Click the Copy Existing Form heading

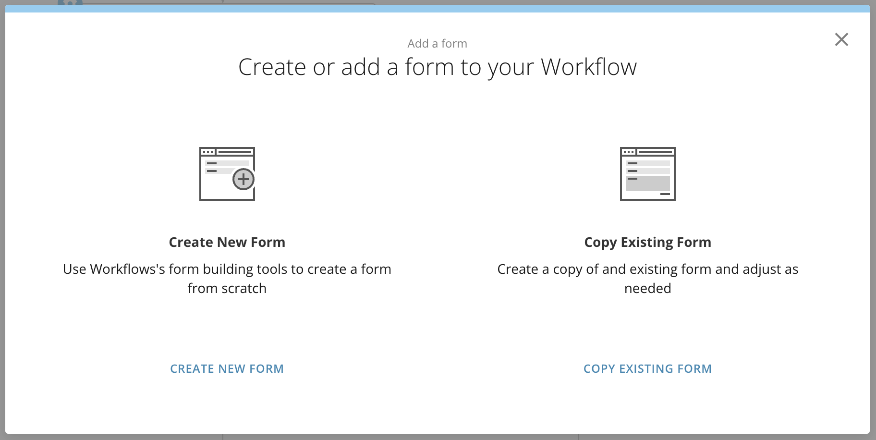click(x=647, y=242)
